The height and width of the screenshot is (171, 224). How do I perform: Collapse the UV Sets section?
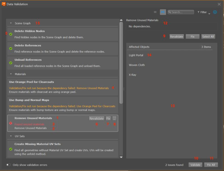(x=10, y=136)
